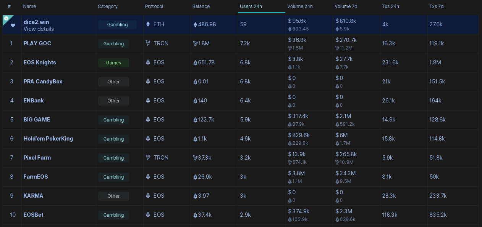Screen dimensions: 482x227
Task: Sort by the Balance column header
Action: 201,6
